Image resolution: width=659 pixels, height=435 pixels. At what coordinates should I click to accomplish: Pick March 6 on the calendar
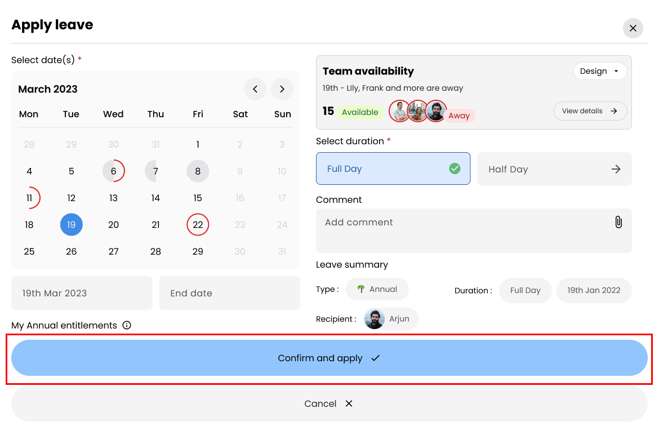click(113, 171)
